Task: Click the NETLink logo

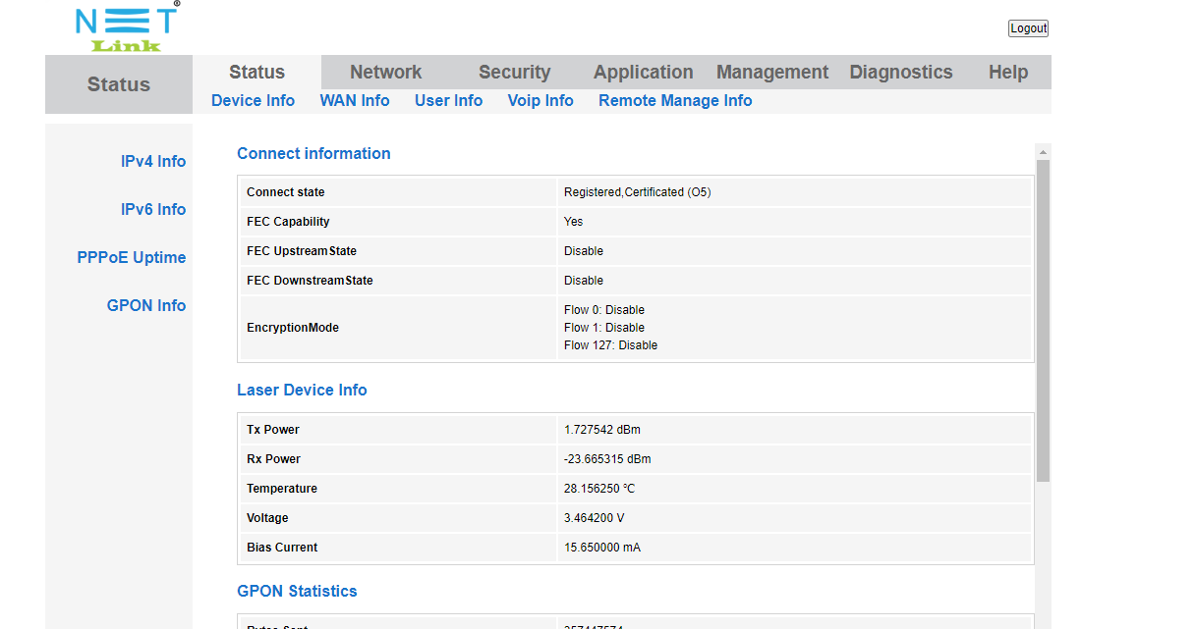Action: pos(127,27)
